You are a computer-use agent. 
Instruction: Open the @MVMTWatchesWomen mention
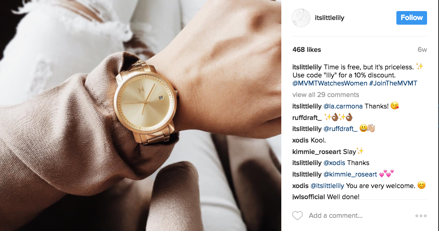click(330, 83)
